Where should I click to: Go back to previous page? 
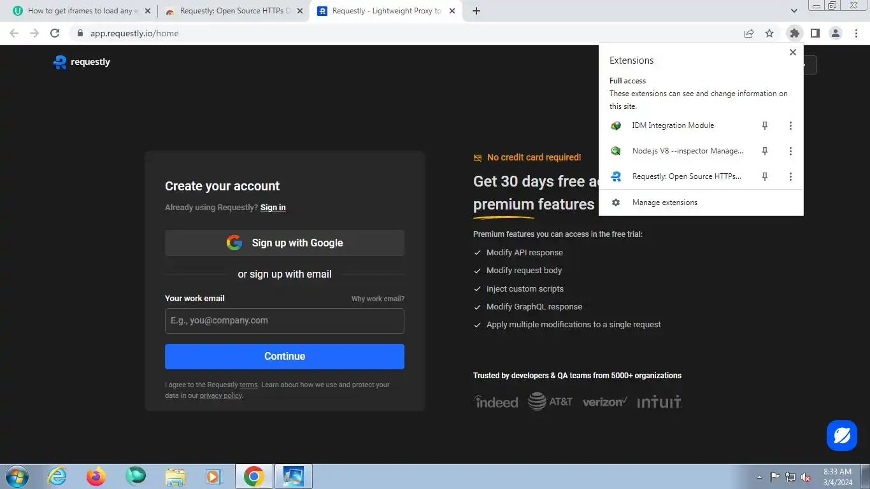point(14,33)
